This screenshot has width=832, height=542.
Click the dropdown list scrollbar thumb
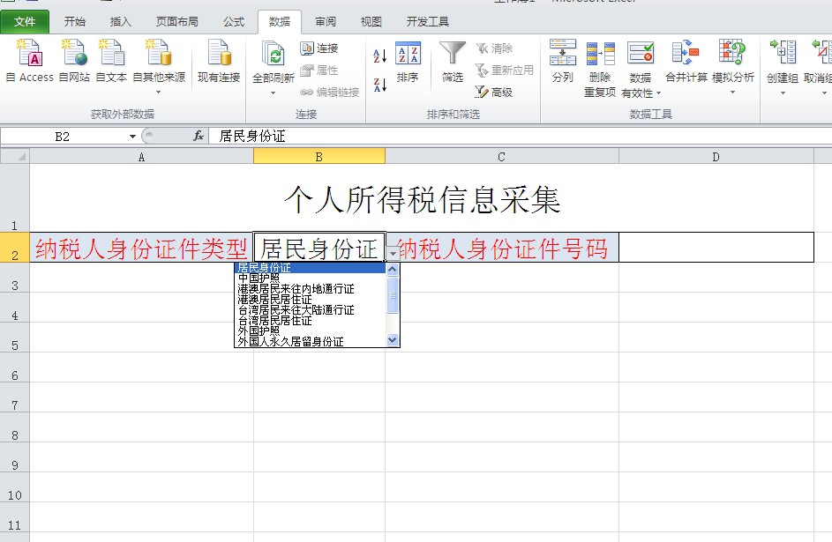click(393, 294)
